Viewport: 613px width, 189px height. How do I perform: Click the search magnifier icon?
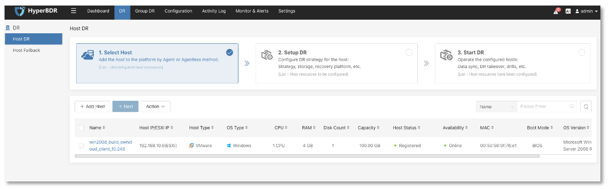(x=572, y=106)
